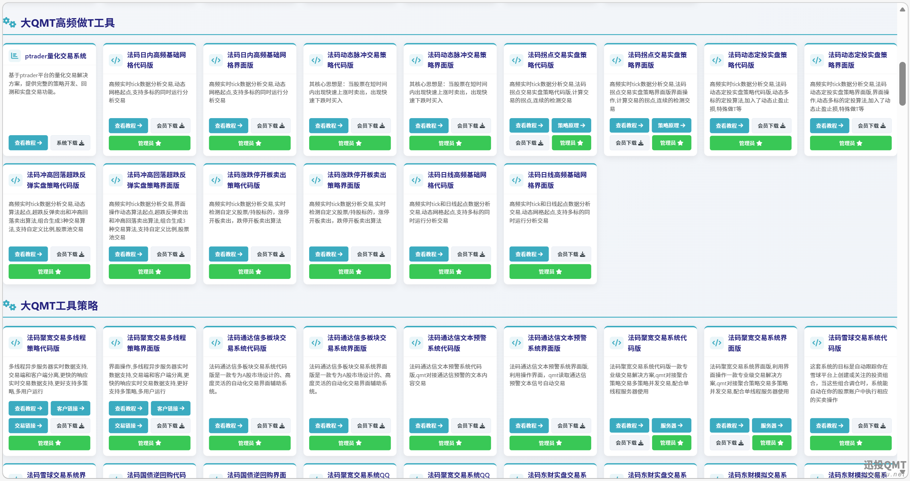Click code icon on 法码拐点交易实盘策略代码版 card
The width and height of the screenshot is (910, 481).
[x=516, y=60]
